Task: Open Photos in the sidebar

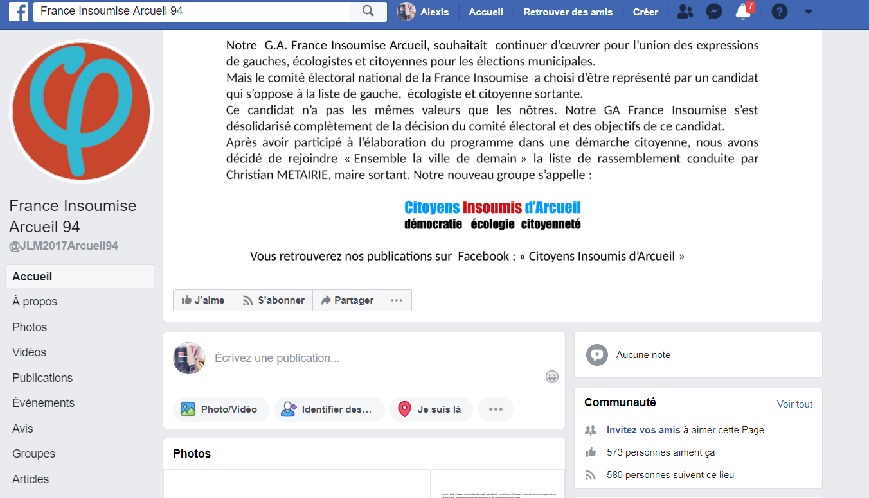Action: pos(30,327)
